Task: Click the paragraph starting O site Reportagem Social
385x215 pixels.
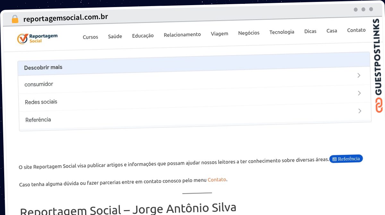Action: [174, 163]
